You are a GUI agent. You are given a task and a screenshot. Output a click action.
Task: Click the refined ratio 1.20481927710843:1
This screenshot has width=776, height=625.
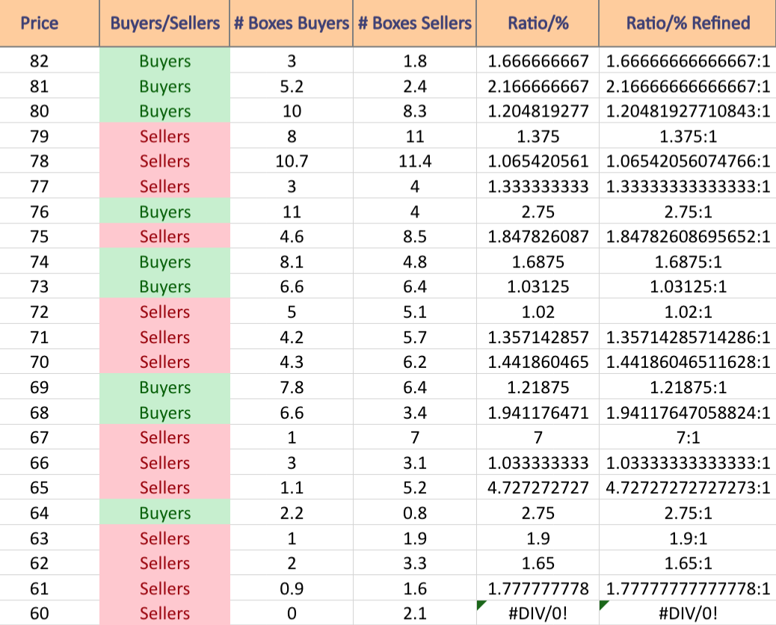click(688, 111)
